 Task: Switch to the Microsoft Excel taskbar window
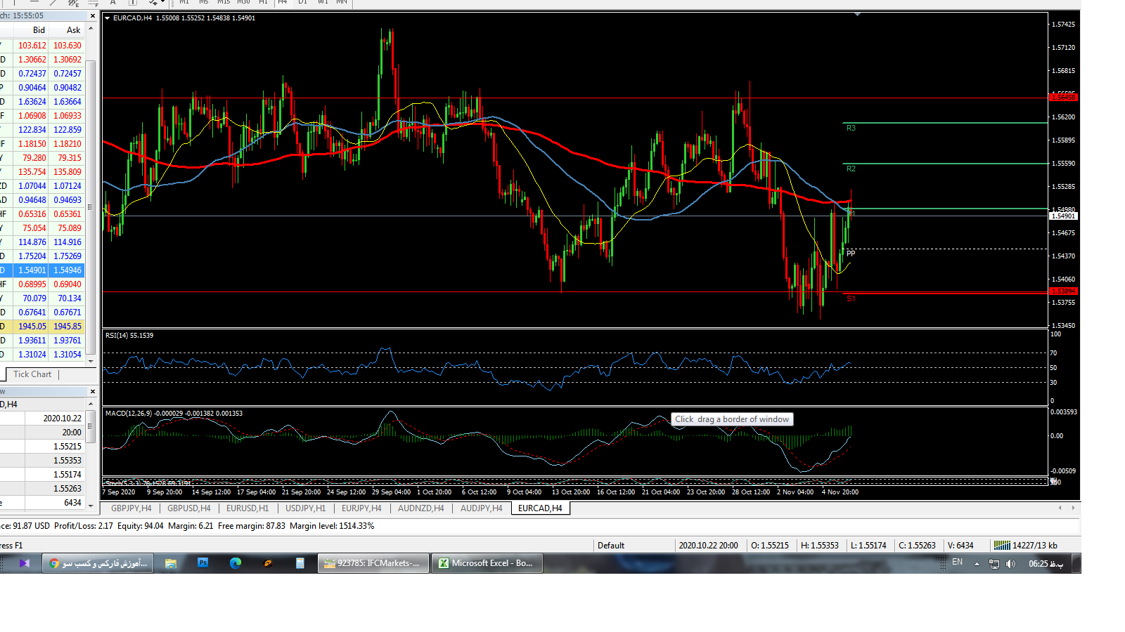point(487,563)
